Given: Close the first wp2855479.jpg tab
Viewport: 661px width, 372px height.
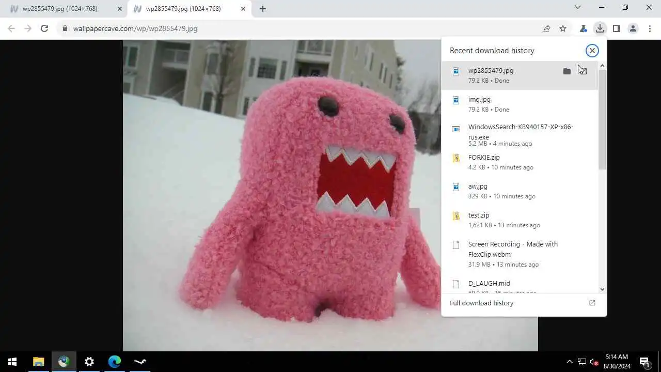Looking at the screenshot, I should tap(120, 9).
